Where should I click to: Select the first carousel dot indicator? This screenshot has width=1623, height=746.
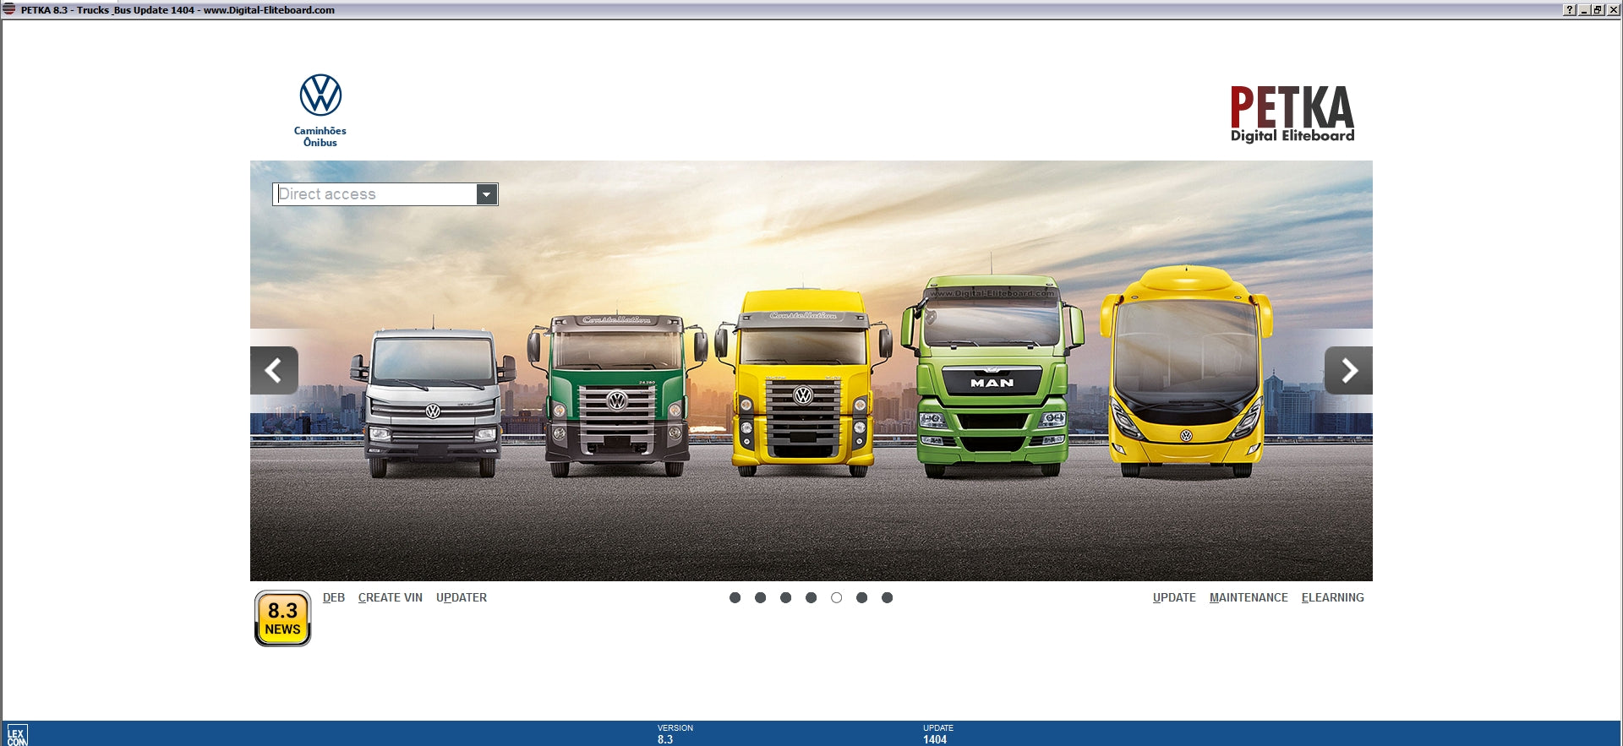pyautogui.click(x=735, y=597)
